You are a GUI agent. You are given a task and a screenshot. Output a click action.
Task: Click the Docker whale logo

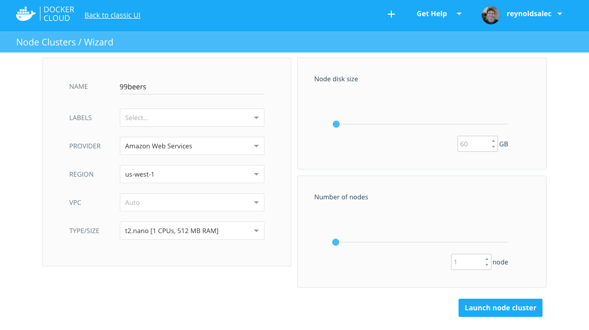coord(26,14)
